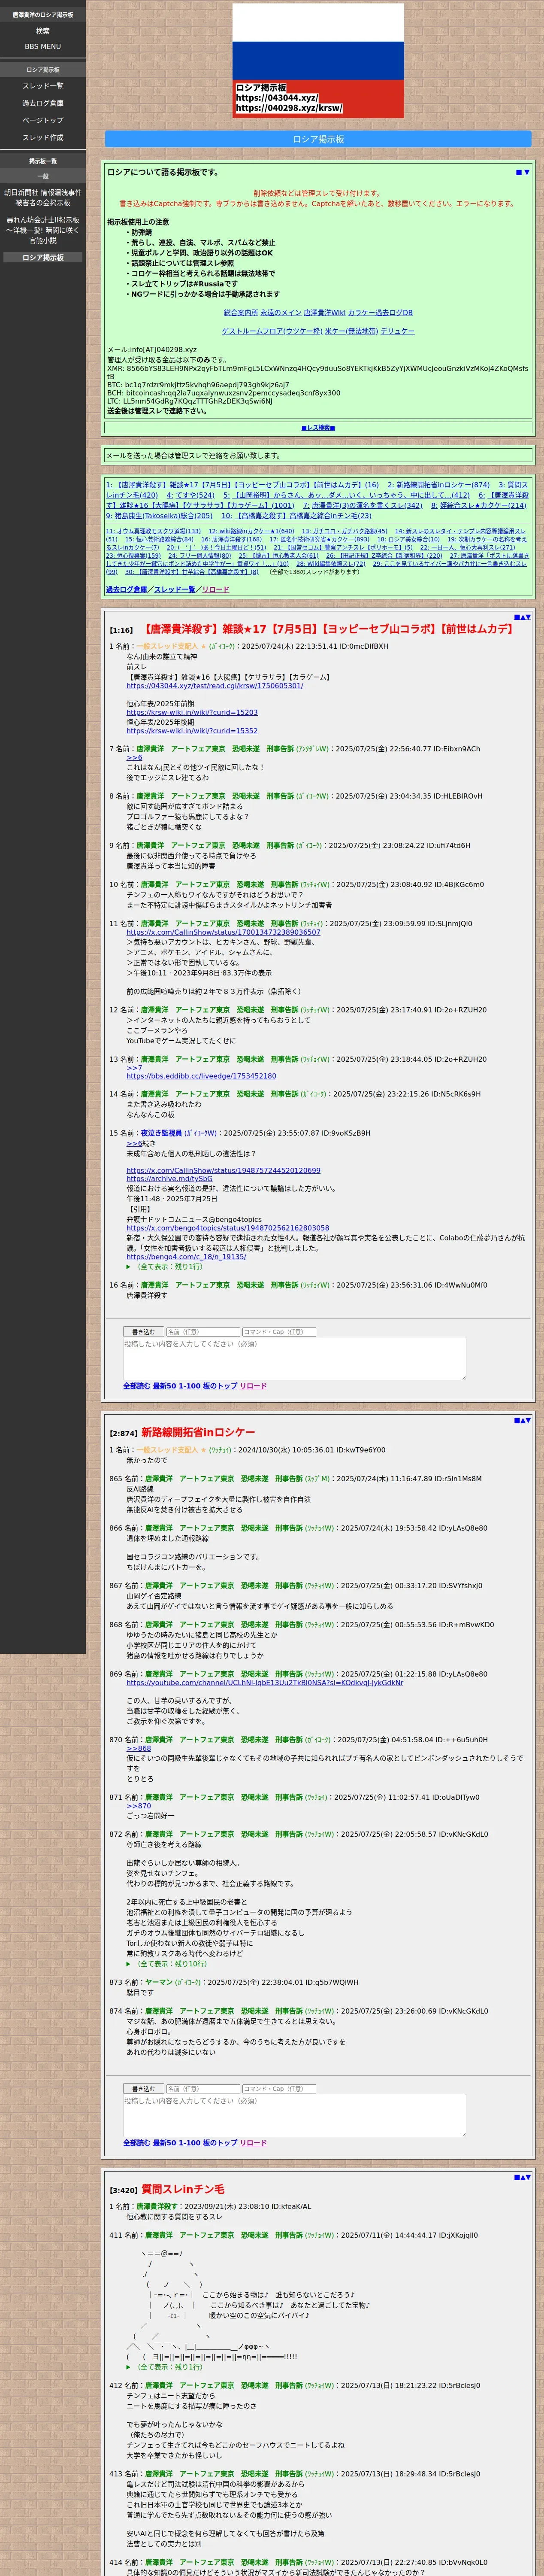Viewport: 544px width, 2576px height.
Task: Click 書き込む in the 新路線開拓省 thread form
Action: coord(143,2089)
